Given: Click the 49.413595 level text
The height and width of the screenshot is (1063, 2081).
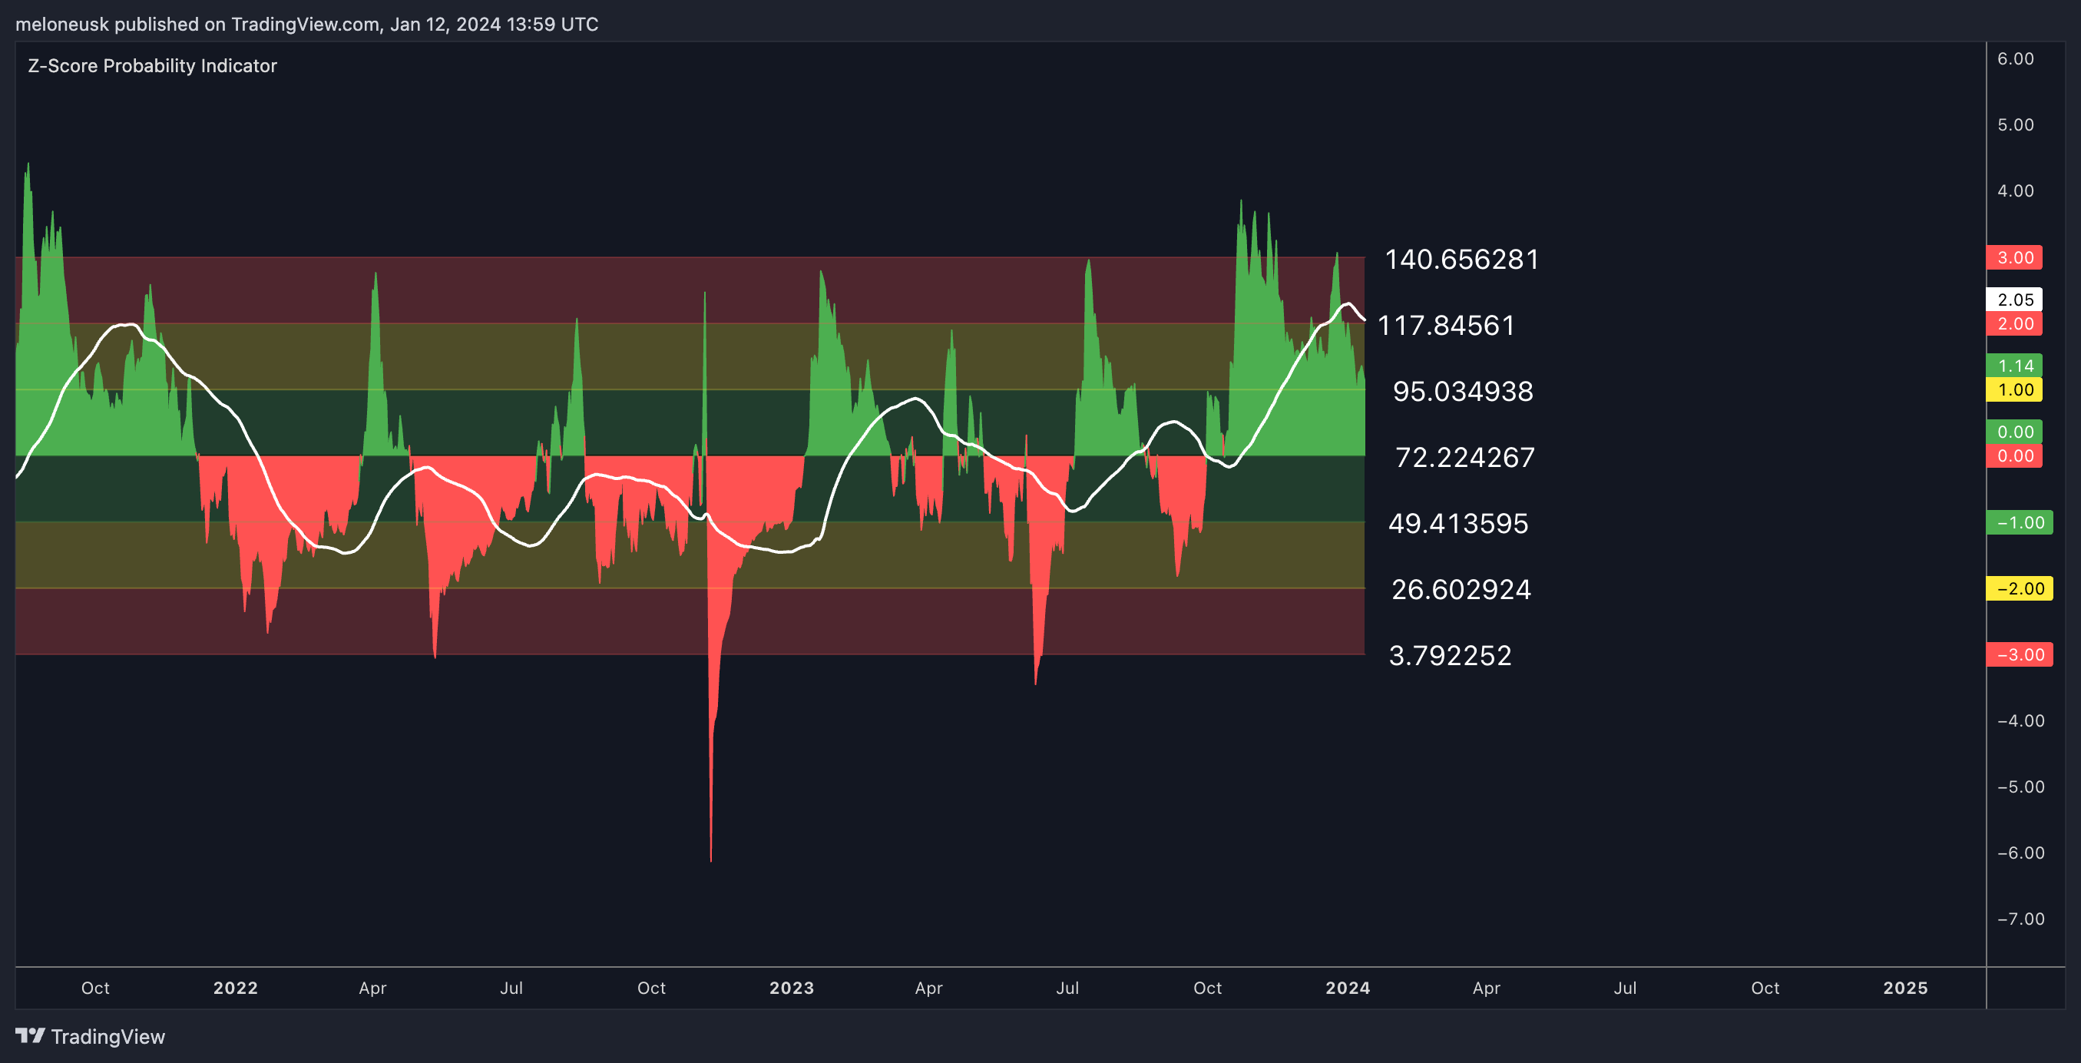Looking at the screenshot, I should pos(1458,525).
